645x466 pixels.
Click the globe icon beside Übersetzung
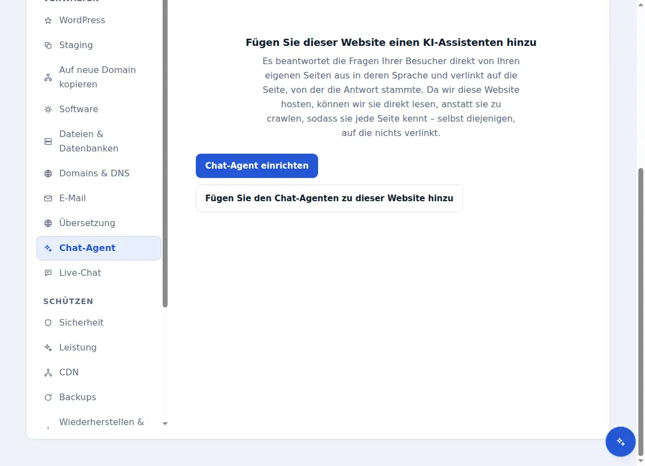click(48, 223)
